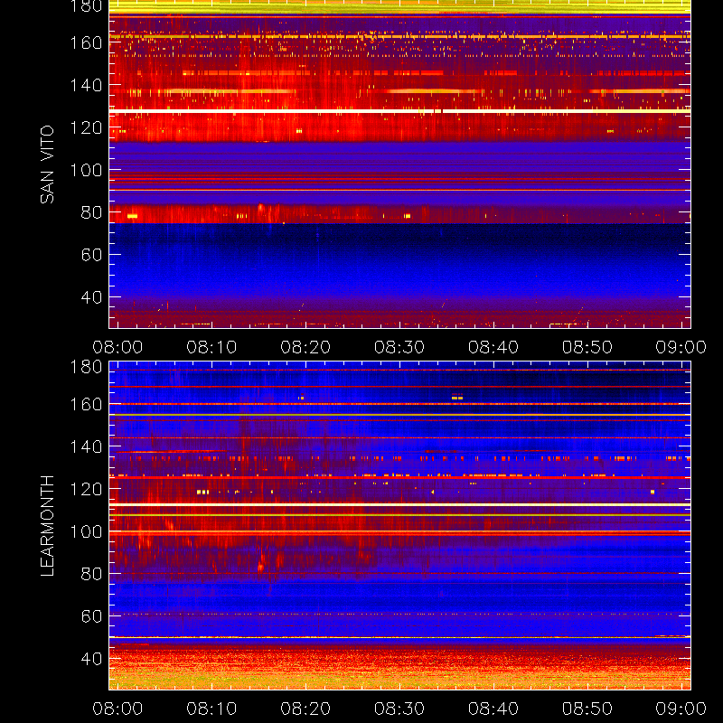
Task: Click 08:20 time label under San Vito plot
Action: click(x=305, y=347)
